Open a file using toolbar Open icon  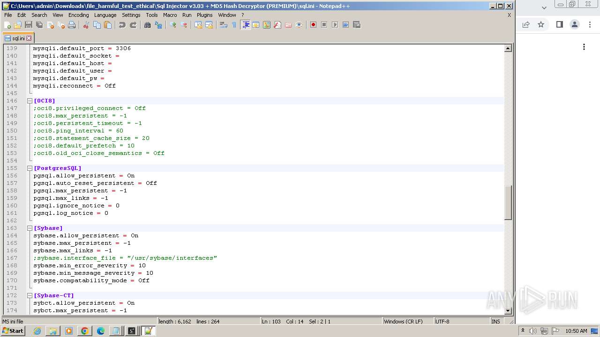click(x=18, y=25)
